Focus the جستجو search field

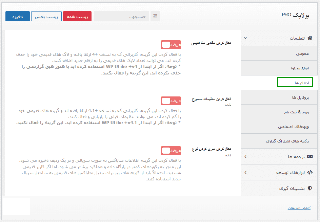pyautogui.click(x=122, y=16)
